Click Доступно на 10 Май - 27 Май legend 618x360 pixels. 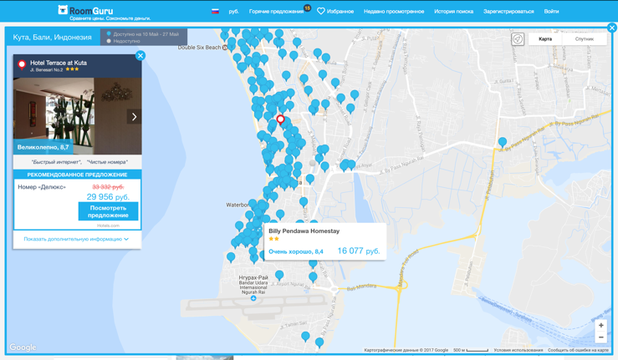pyautogui.click(x=142, y=34)
